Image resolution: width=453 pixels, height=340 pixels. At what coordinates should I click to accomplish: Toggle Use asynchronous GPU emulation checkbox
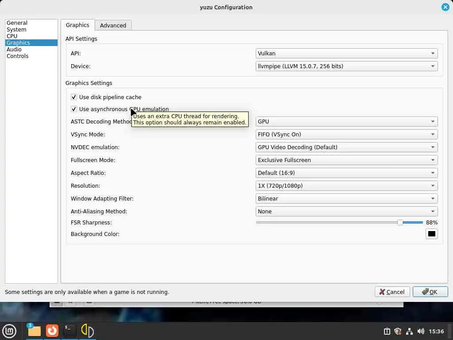coord(74,109)
